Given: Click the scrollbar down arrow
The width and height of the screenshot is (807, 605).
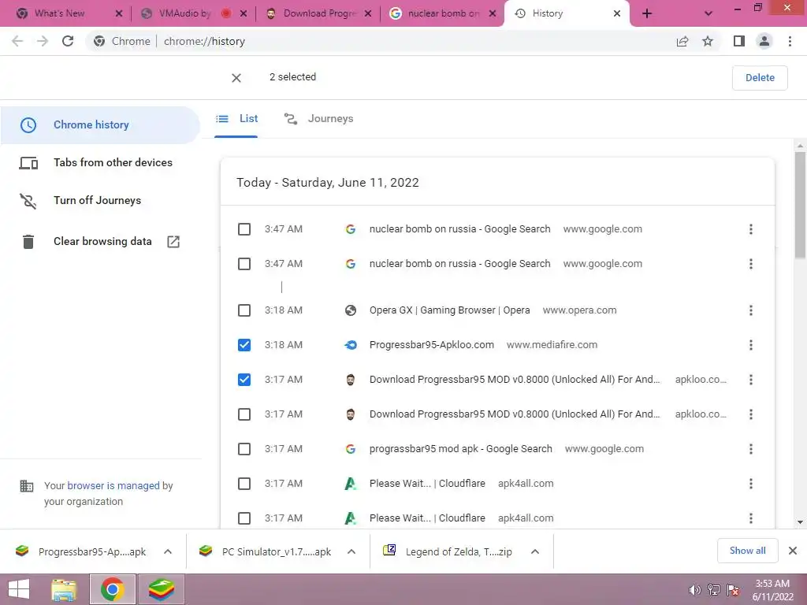Looking at the screenshot, I should pyautogui.click(x=800, y=522).
